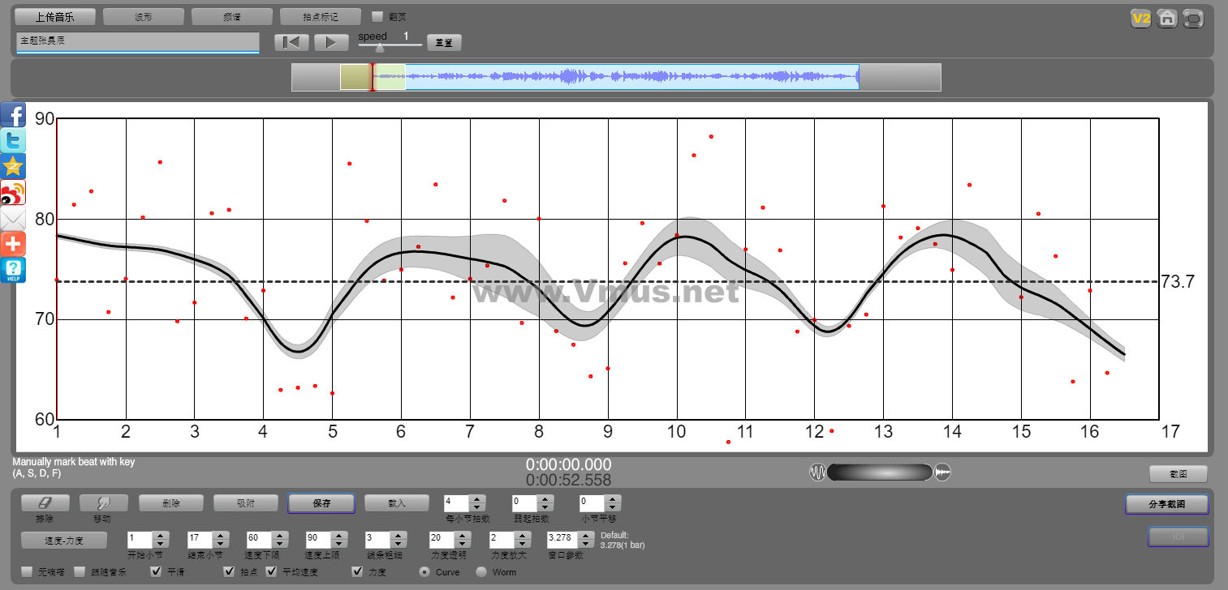Click the 上传音乐 upload music button
Viewport: 1228px width, 590px height.
click(55, 16)
